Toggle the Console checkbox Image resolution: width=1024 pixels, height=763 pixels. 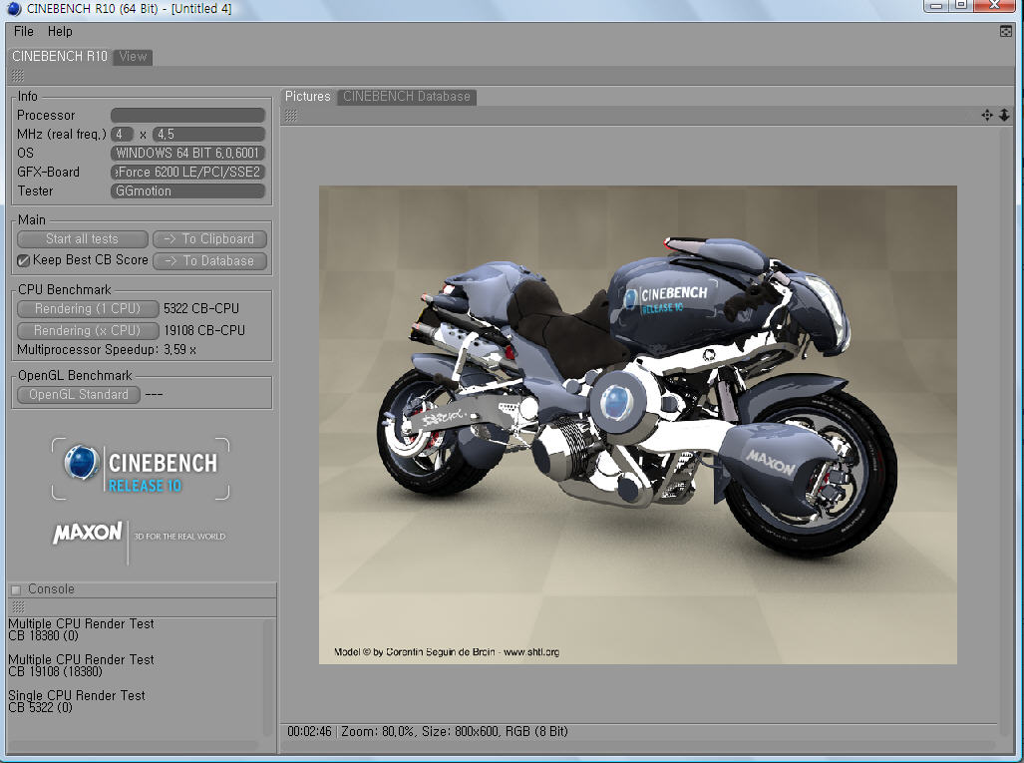[16, 589]
